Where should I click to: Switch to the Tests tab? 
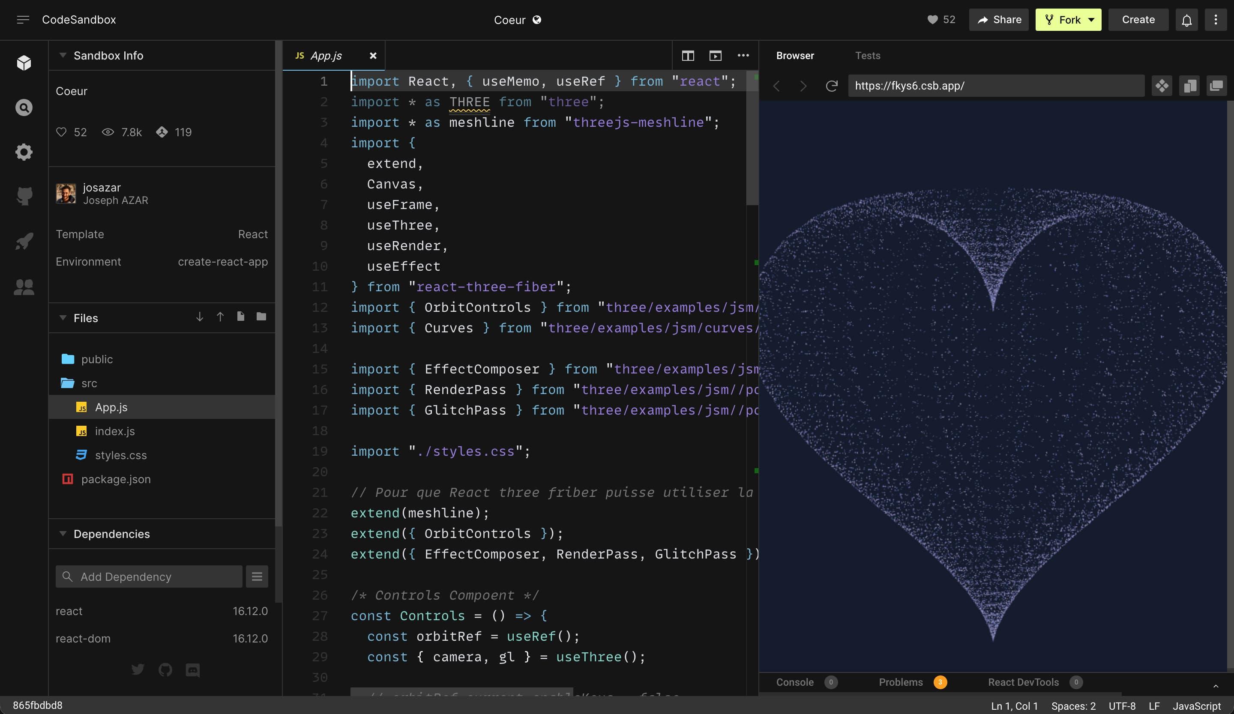pyautogui.click(x=866, y=55)
